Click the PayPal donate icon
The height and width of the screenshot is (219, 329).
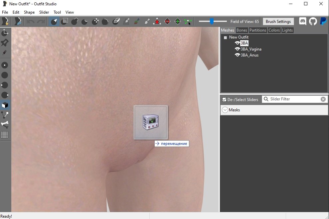323,22
